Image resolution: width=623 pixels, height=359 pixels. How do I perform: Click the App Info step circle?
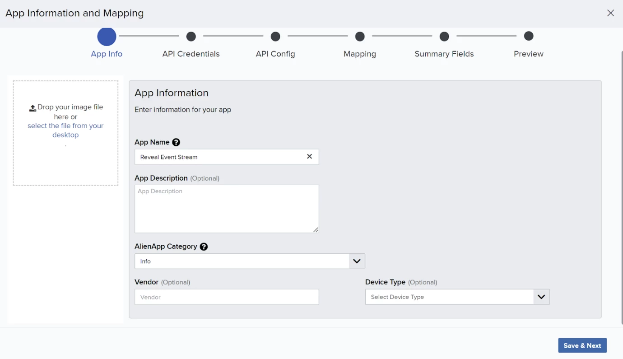coord(107,37)
